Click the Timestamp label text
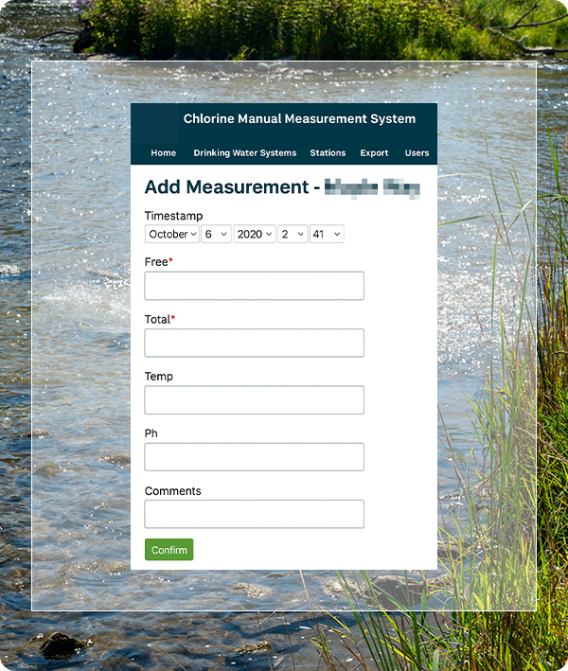This screenshot has height=671, width=568. click(173, 216)
